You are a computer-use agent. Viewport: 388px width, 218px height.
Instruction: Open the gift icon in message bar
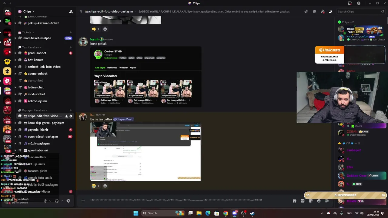pos(294,201)
